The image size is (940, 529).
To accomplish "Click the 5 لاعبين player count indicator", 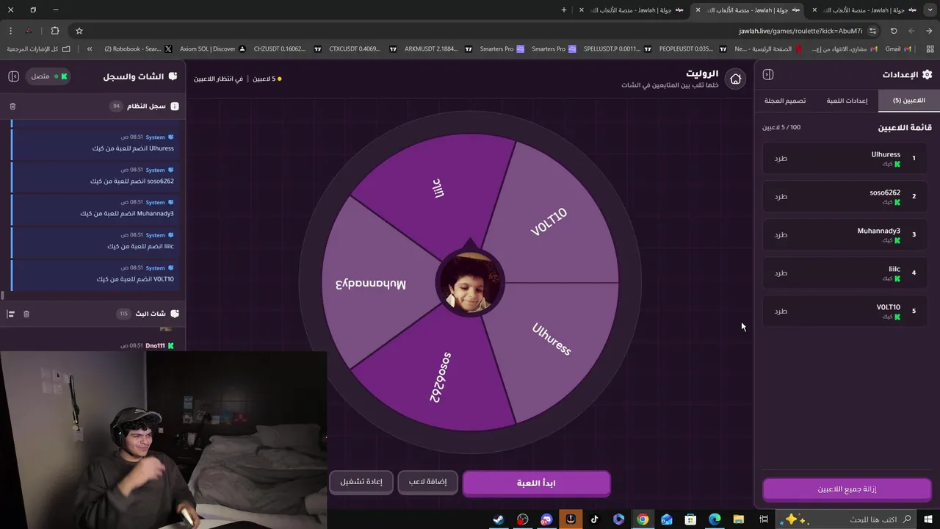I will (267, 79).
